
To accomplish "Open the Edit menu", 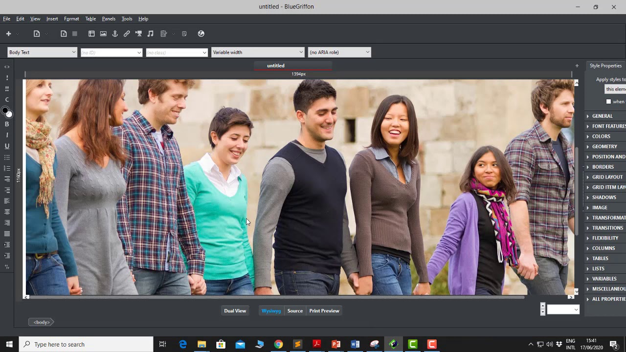I will tap(20, 19).
